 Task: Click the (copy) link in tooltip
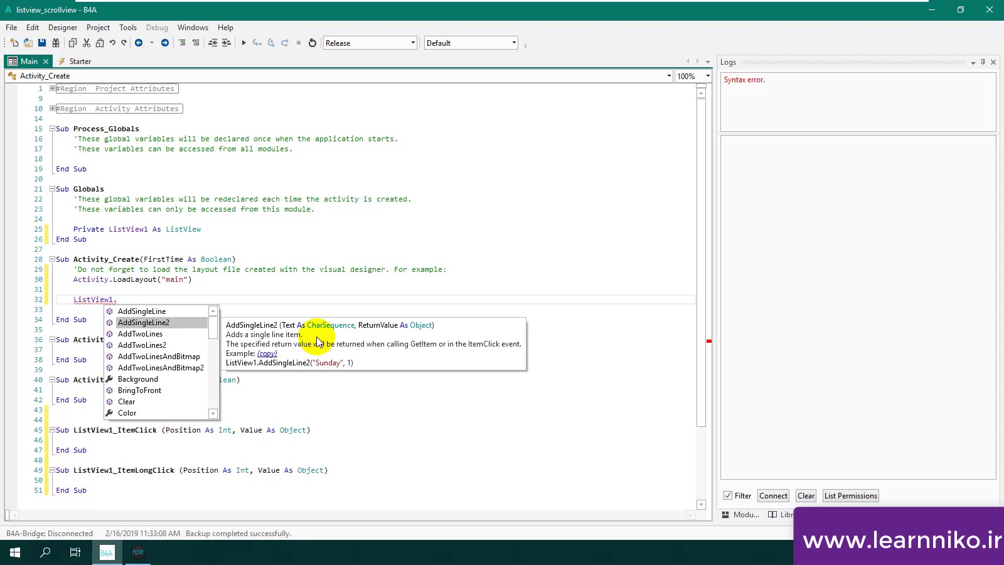[267, 353]
